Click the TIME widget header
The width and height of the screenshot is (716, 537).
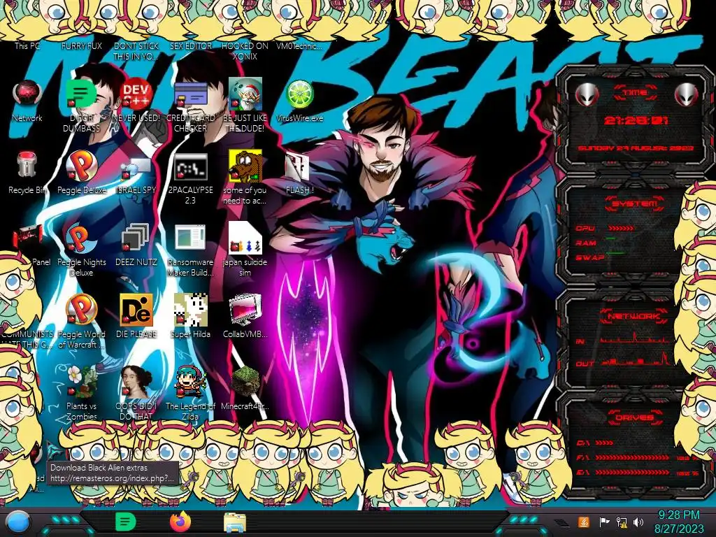click(x=635, y=93)
